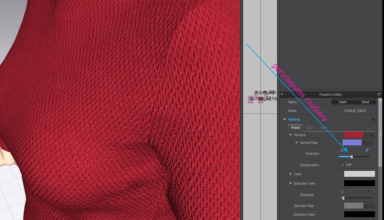Open the Specular Map preset grid icon
Image resolution: width=384 pixels, height=220 pixels.
(x=366, y=205)
